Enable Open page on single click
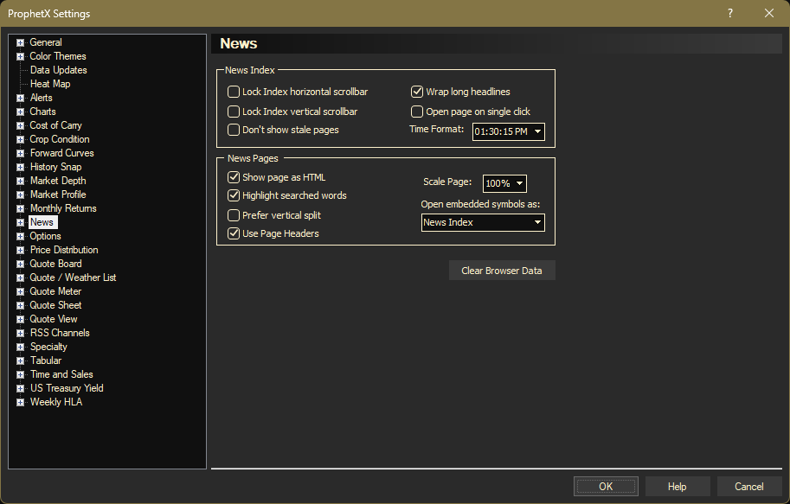This screenshot has height=504, width=790. click(x=417, y=112)
